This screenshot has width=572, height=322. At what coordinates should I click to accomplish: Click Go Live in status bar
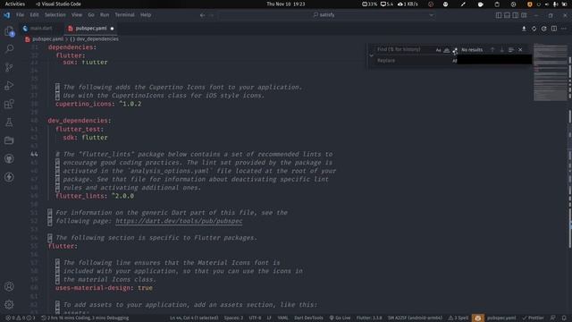[x=340, y=318]
